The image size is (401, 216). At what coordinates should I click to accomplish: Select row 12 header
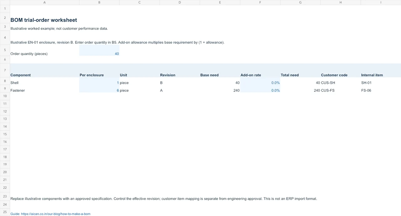pos(5,111)
